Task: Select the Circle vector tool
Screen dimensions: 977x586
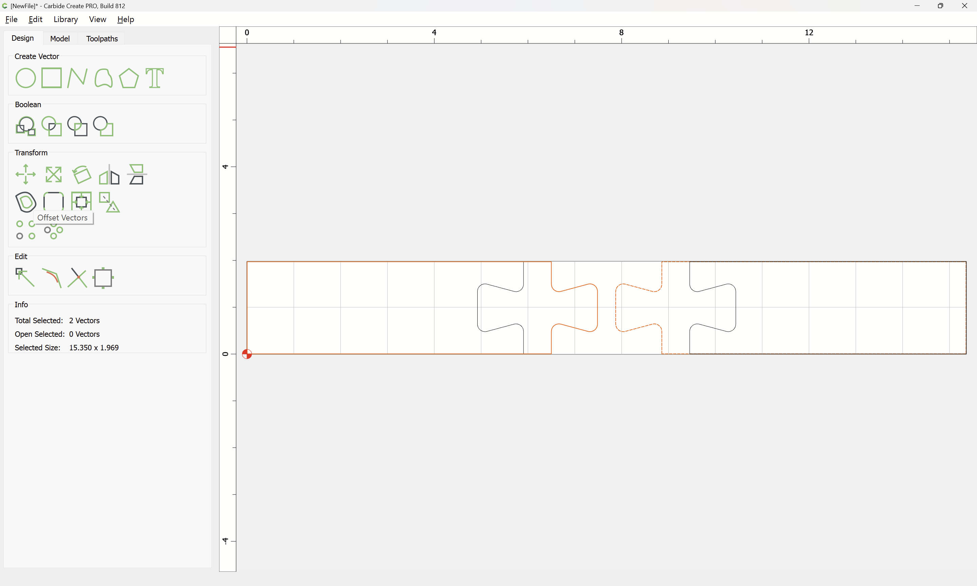Action: click(x=26, y=78)
